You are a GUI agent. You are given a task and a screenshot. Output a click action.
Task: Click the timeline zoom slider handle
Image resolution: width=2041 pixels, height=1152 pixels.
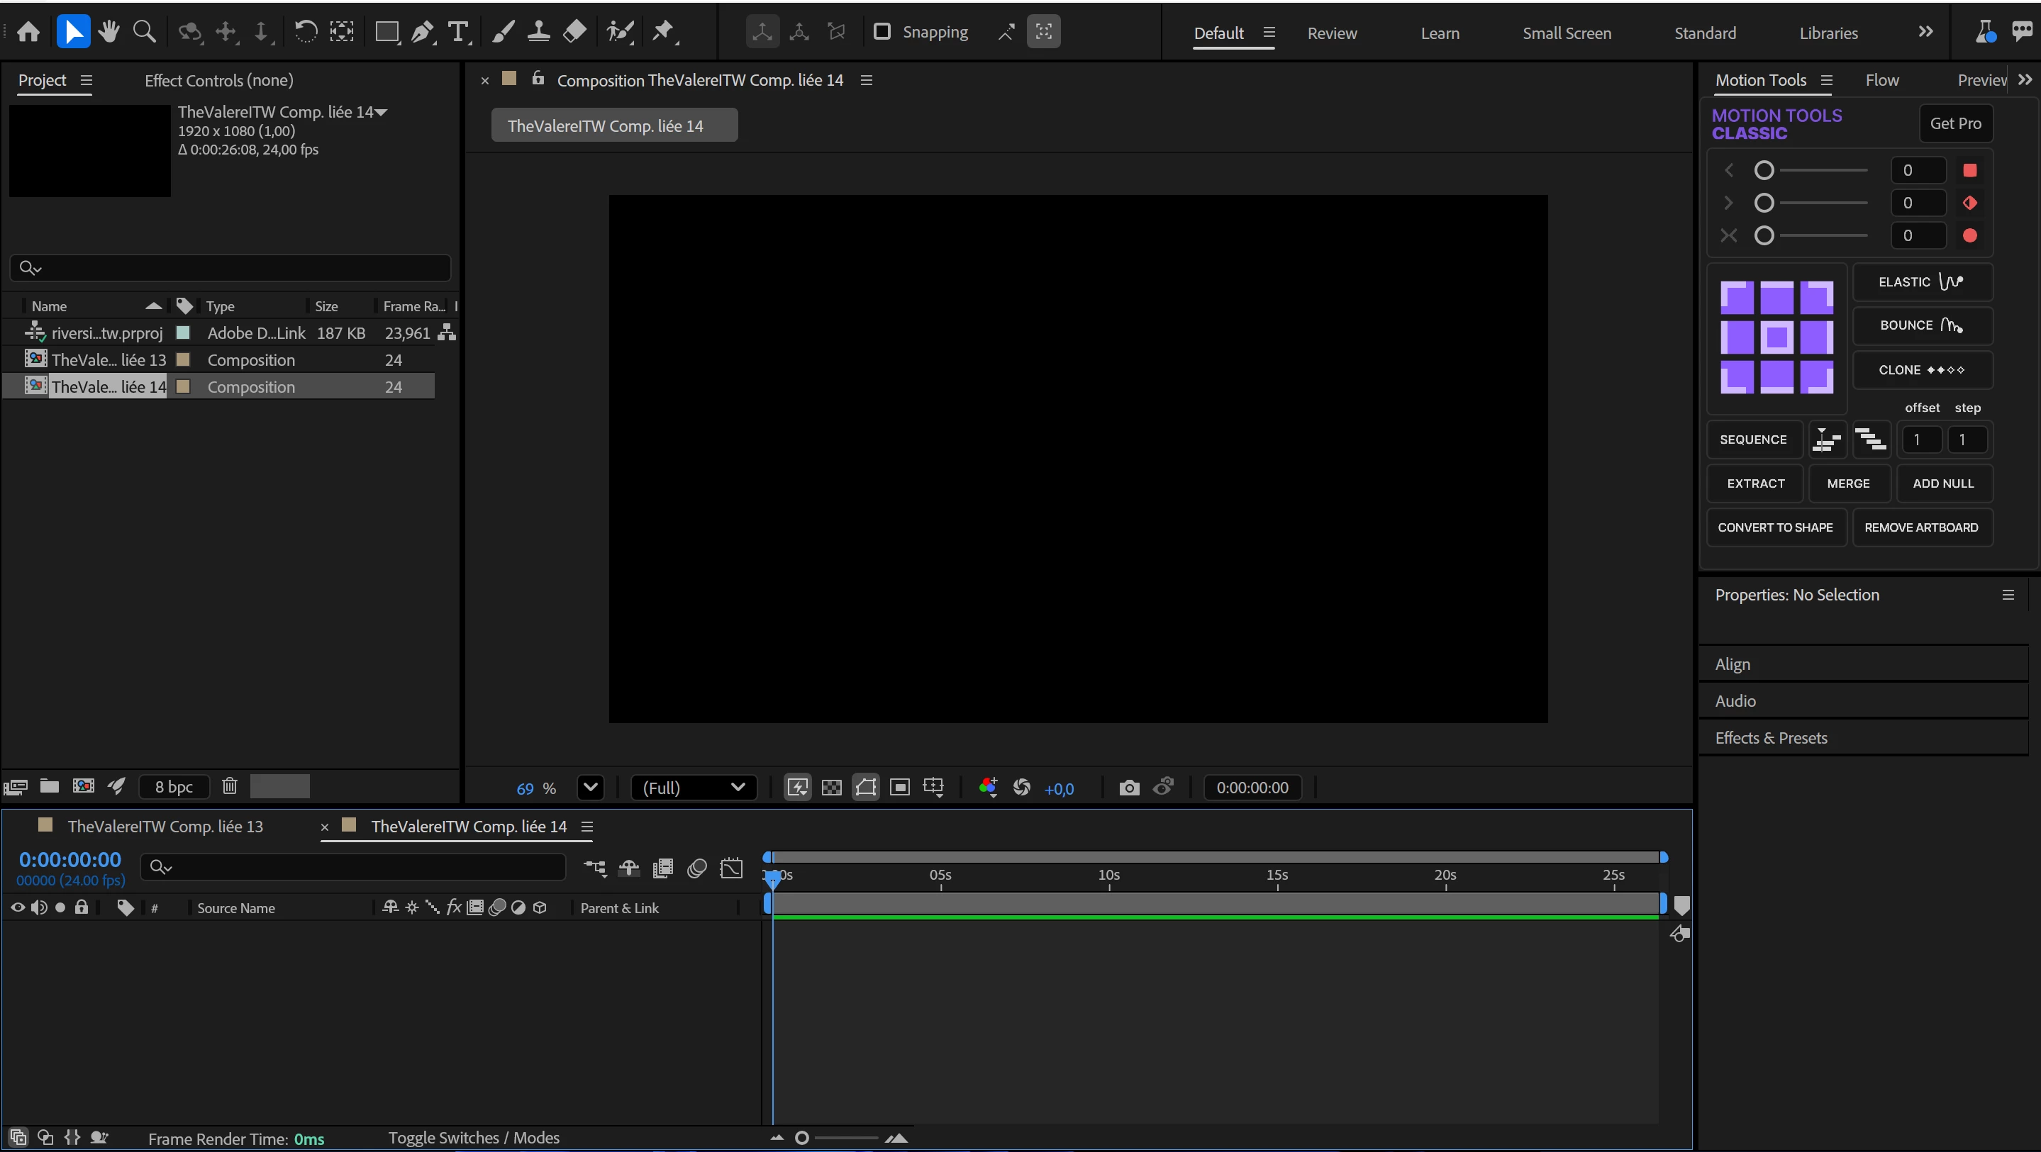click(802, 1138)
